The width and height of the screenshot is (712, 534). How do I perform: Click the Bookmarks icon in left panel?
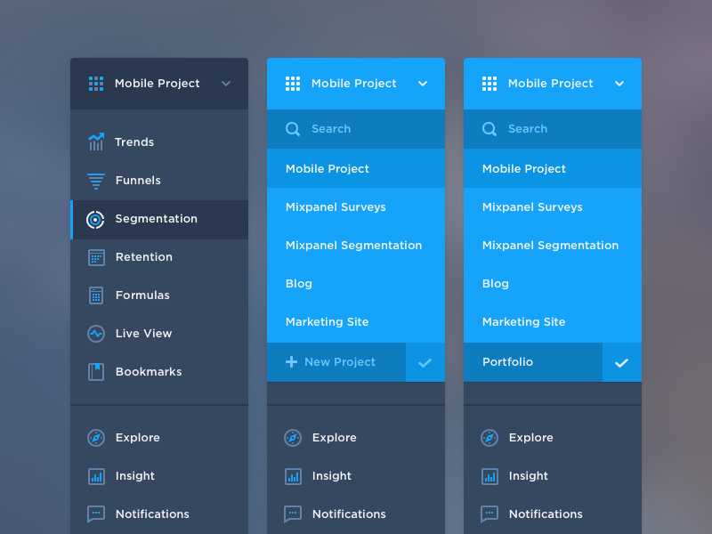(x=96, y=372)
